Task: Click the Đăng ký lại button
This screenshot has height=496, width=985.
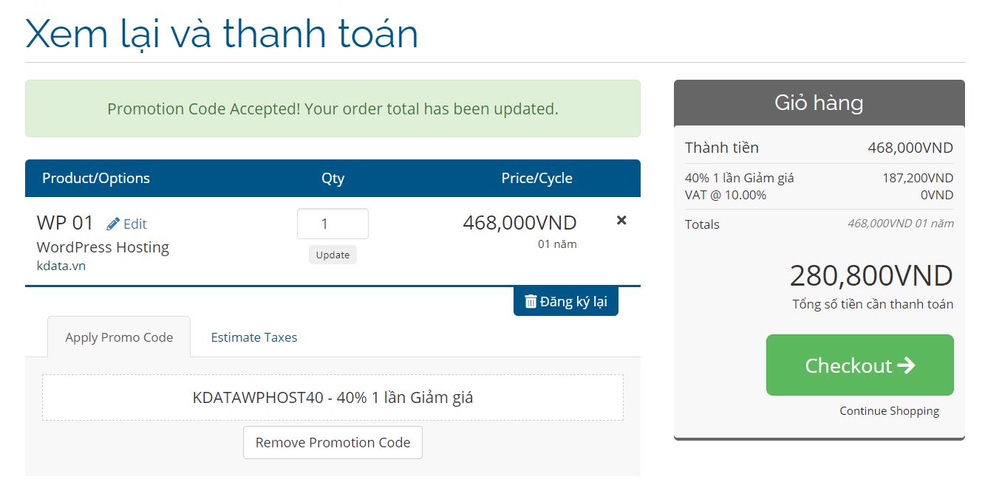Action: (565, 301)
